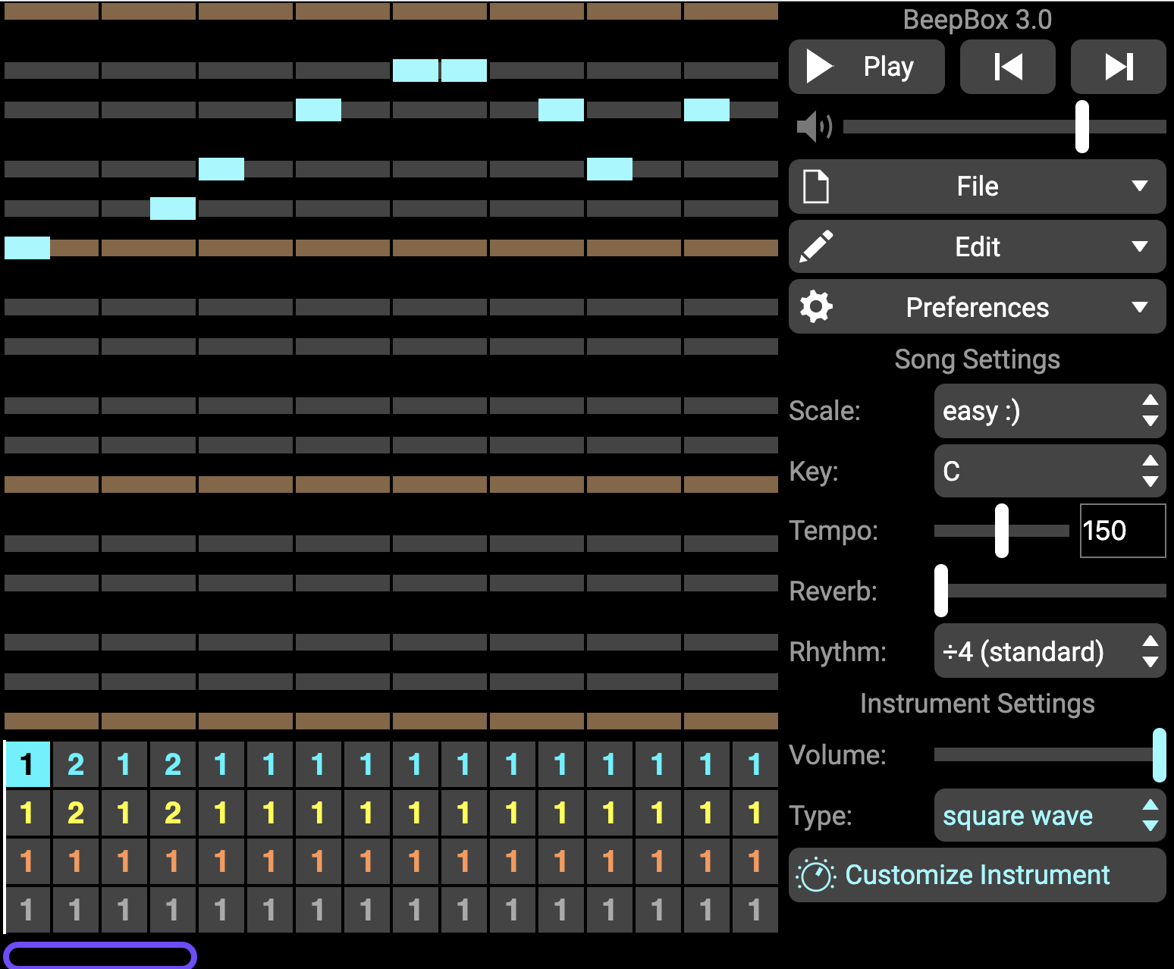
Task: Open the Edit menu
Action: tap(977, 247)
